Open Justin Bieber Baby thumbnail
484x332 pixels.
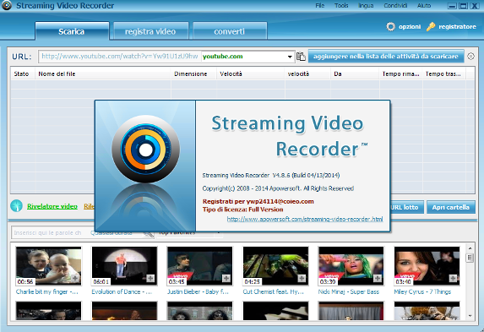point(200,266)
